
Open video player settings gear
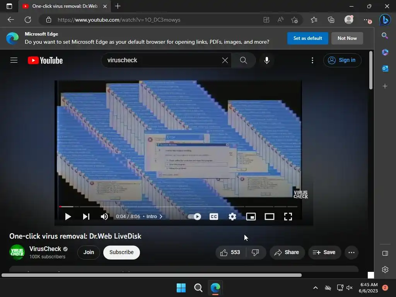[x=232, y=217]
